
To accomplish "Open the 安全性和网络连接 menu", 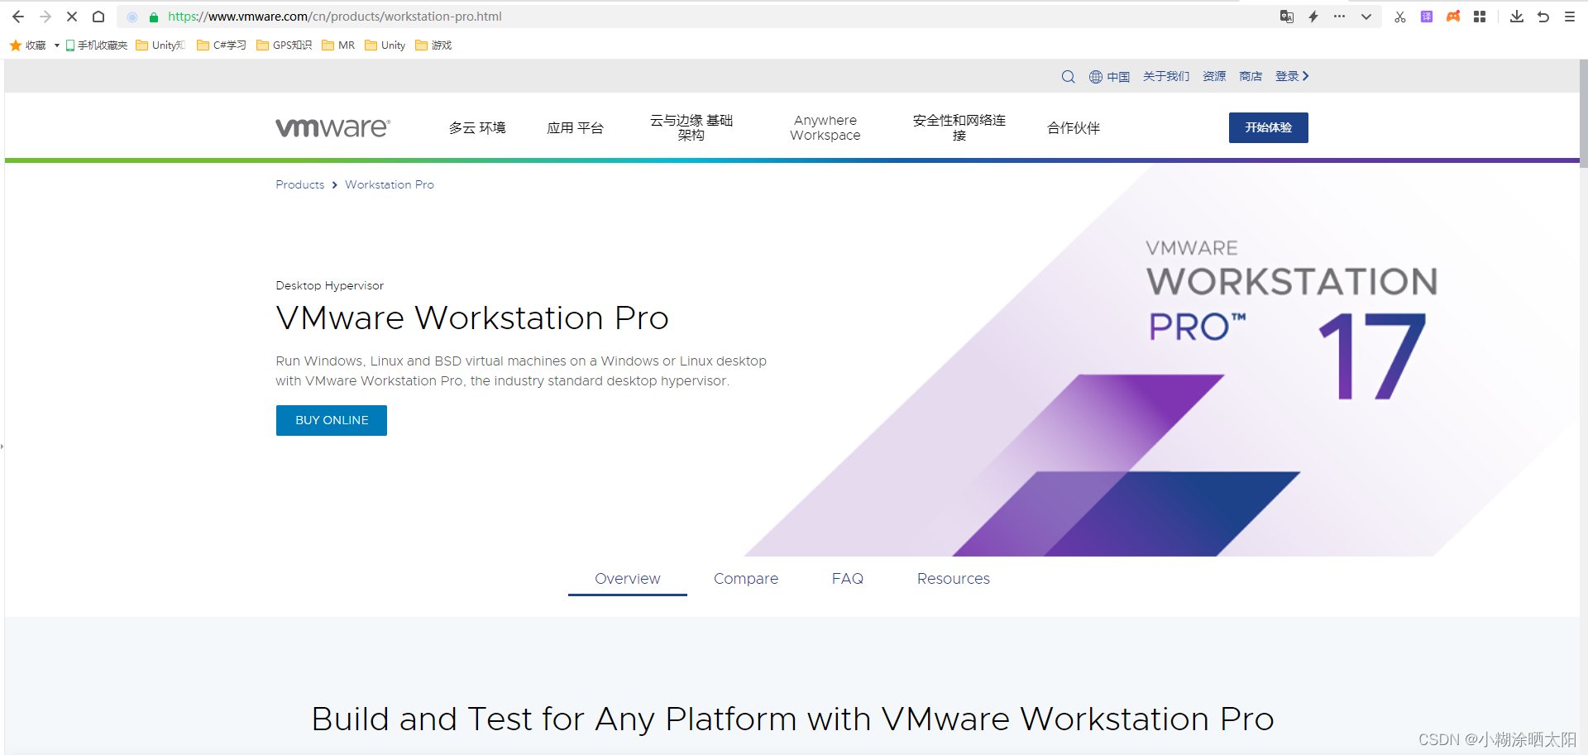I will 959,128.
